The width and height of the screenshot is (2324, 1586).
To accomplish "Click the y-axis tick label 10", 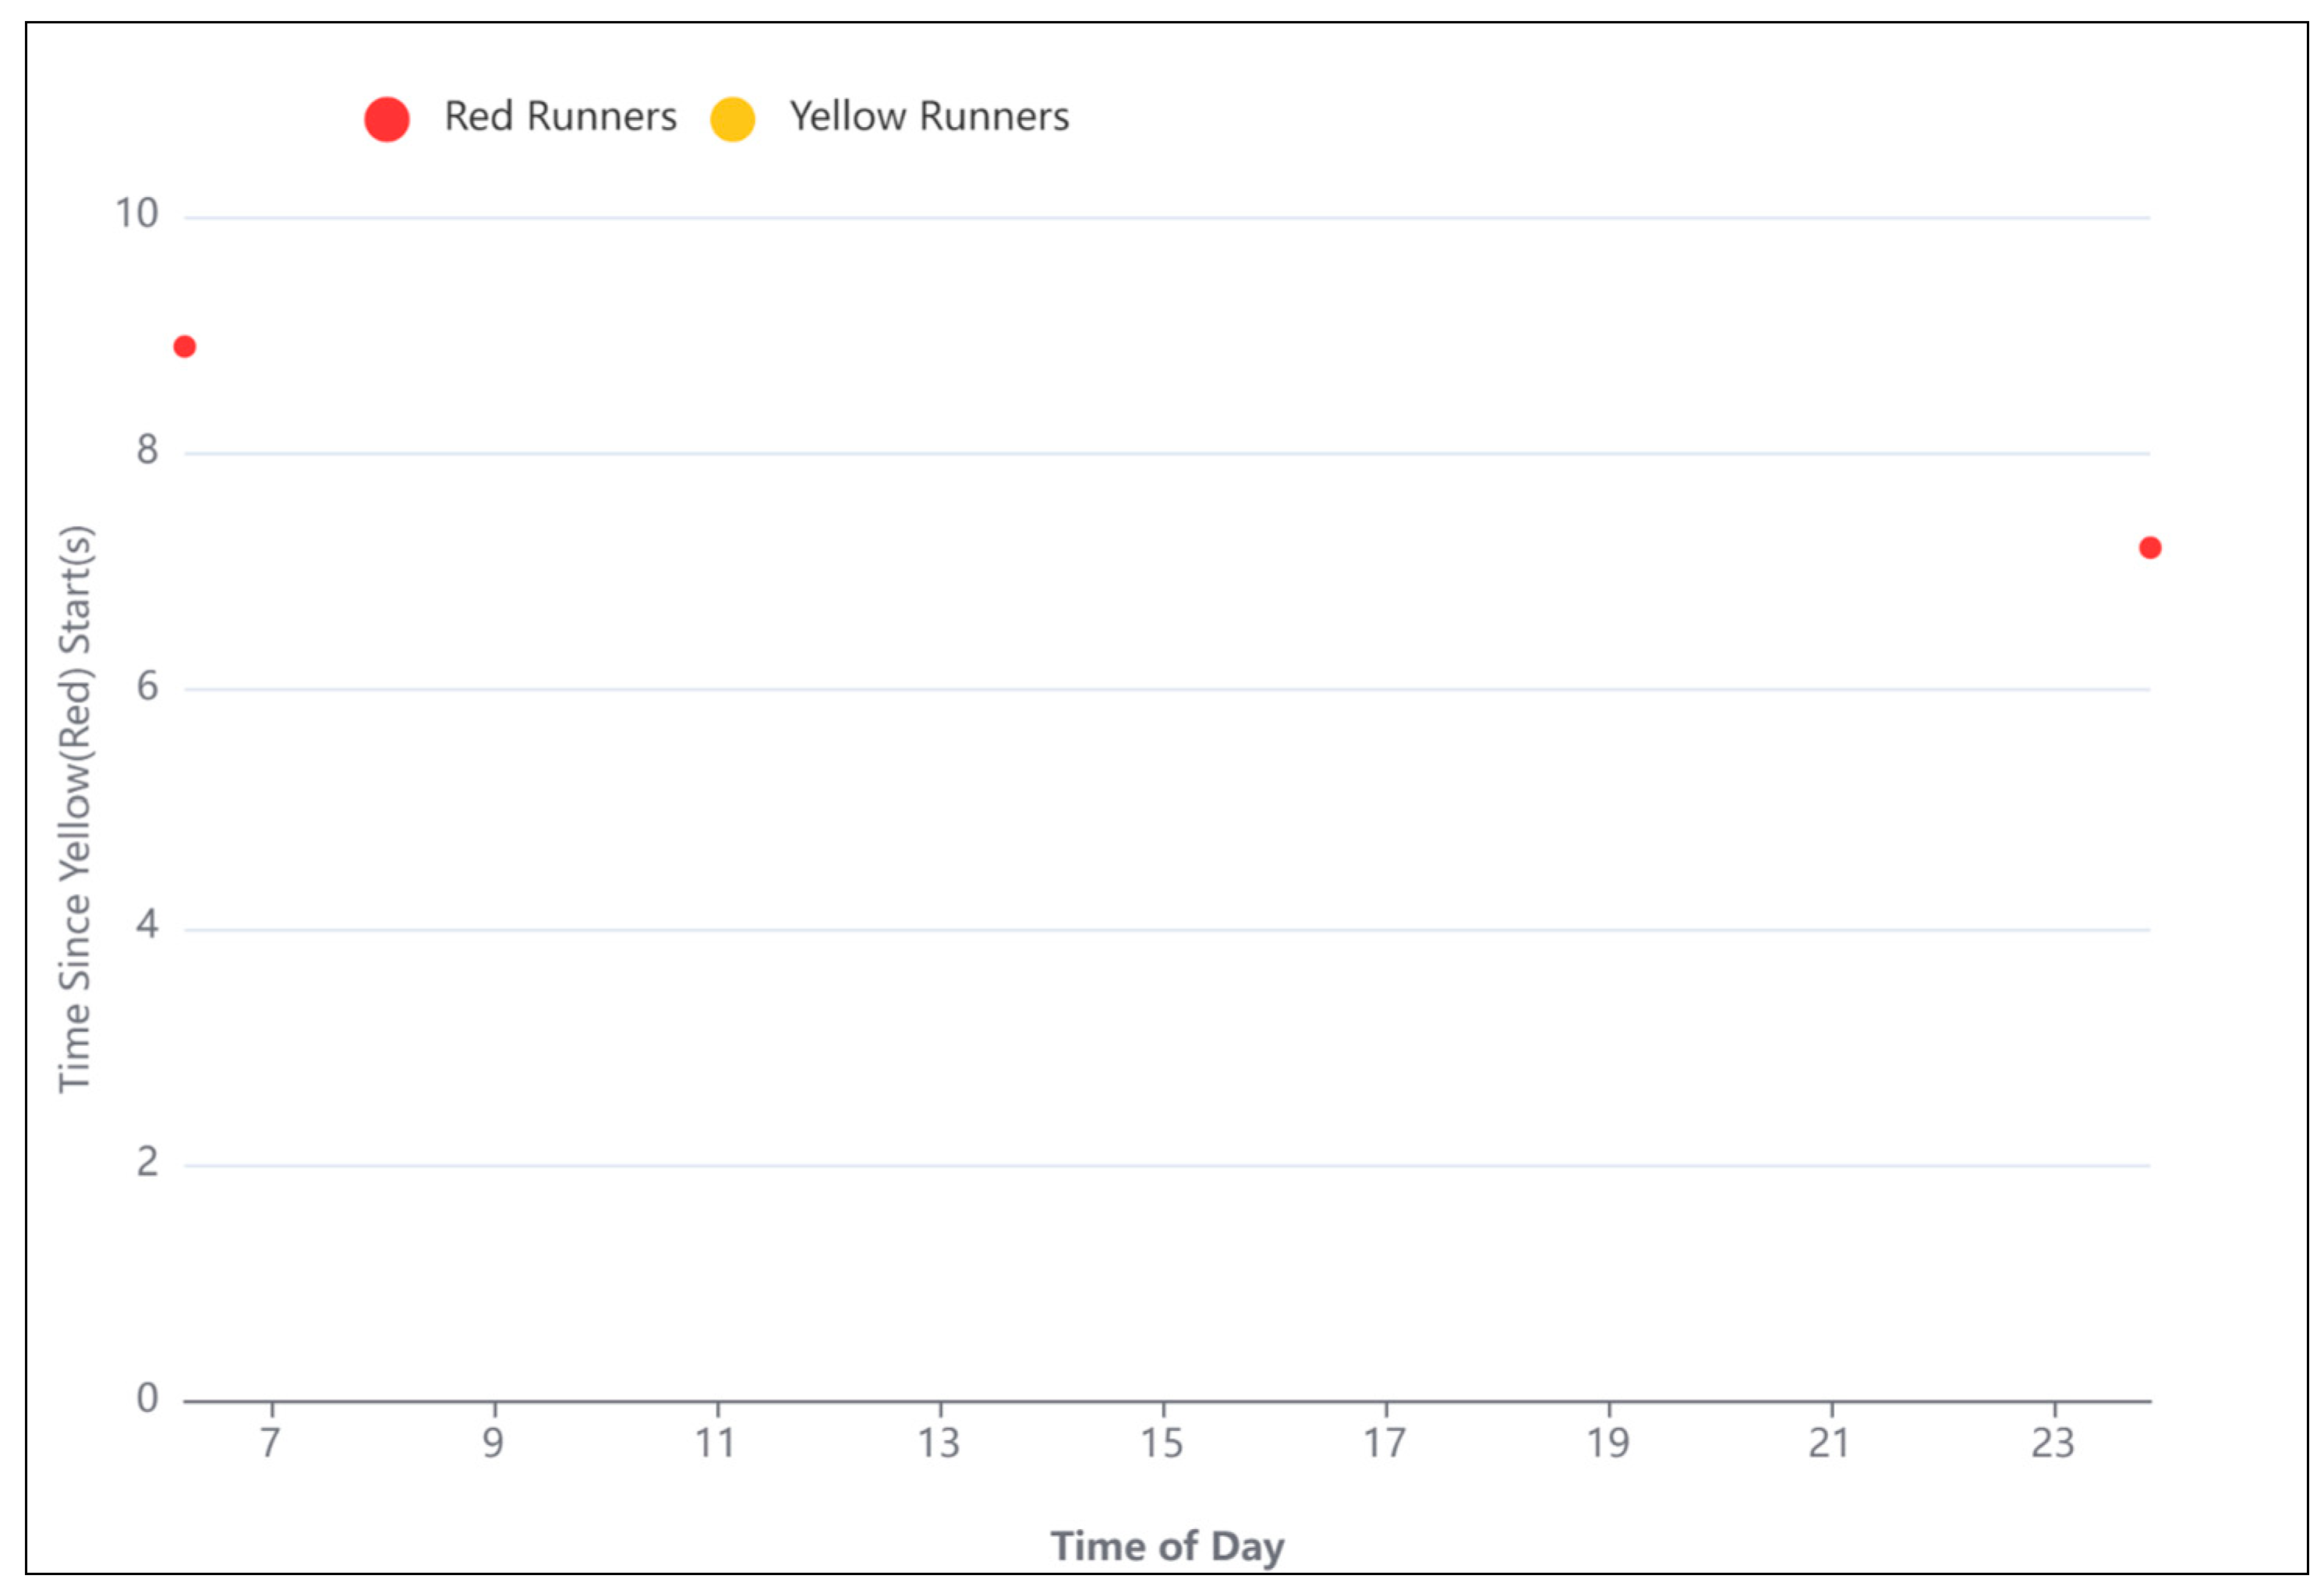I will (137, 214).
